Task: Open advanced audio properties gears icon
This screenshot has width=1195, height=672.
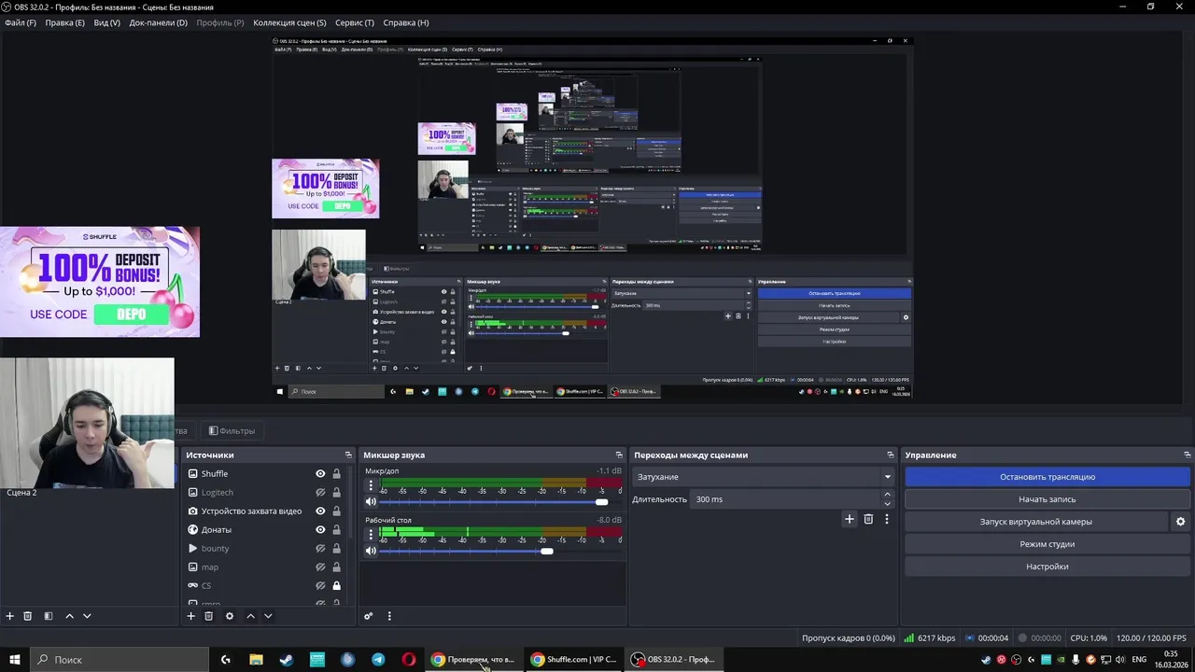Action: (369, 616)
